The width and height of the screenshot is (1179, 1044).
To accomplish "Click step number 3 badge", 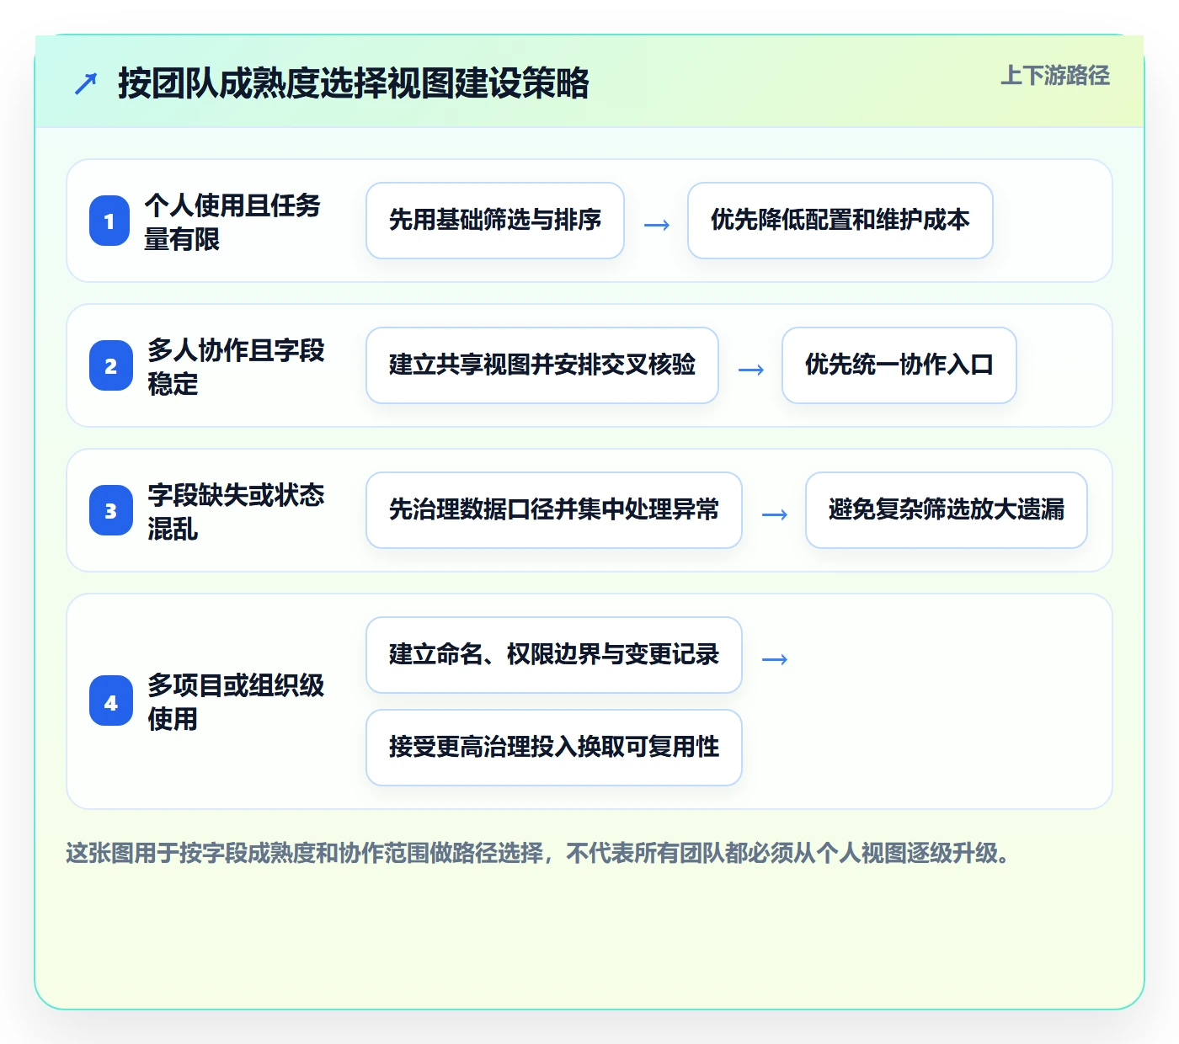I will (111, 510).
